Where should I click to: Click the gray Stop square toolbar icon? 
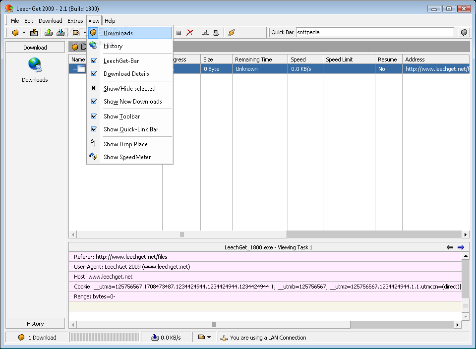click(179, 33)
